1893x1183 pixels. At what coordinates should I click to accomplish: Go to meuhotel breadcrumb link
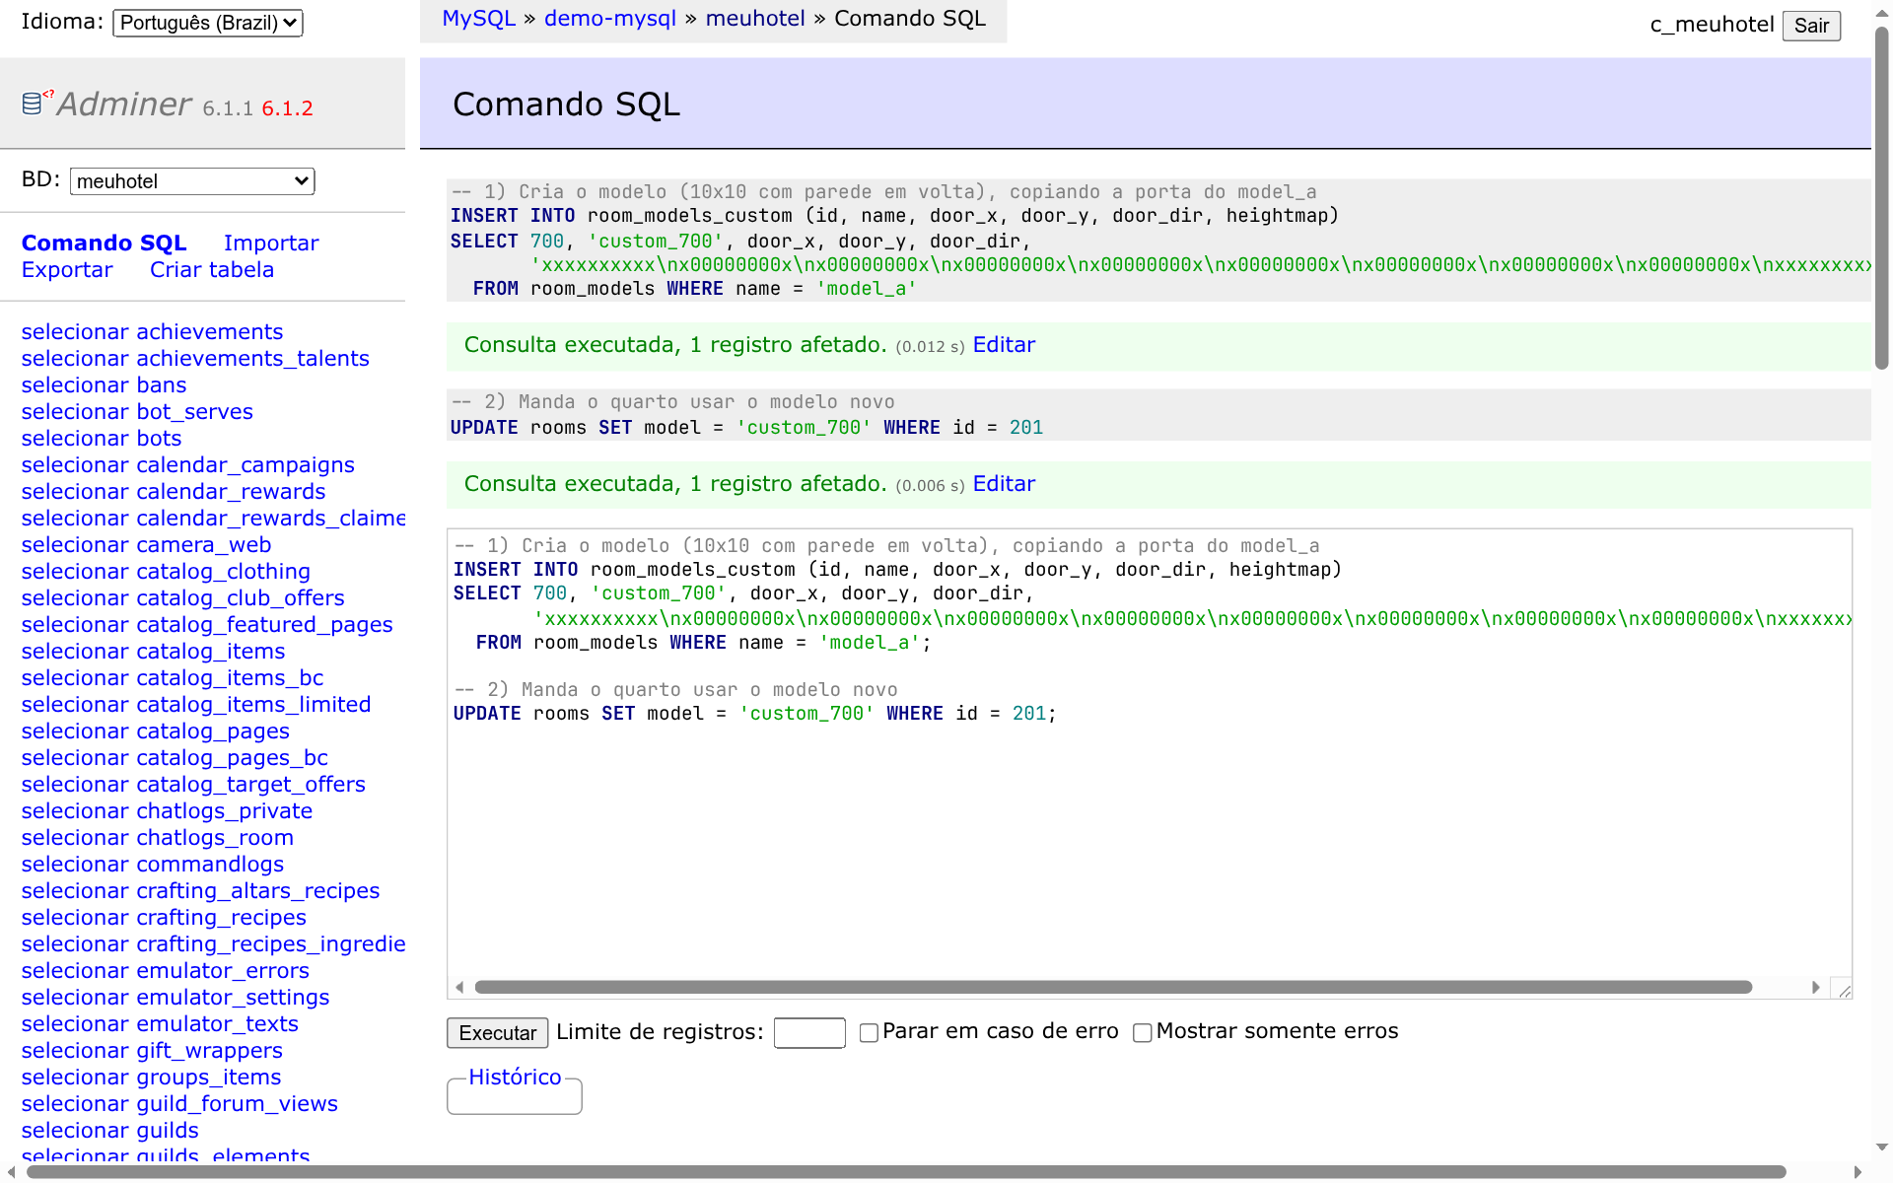click(755, 19)
